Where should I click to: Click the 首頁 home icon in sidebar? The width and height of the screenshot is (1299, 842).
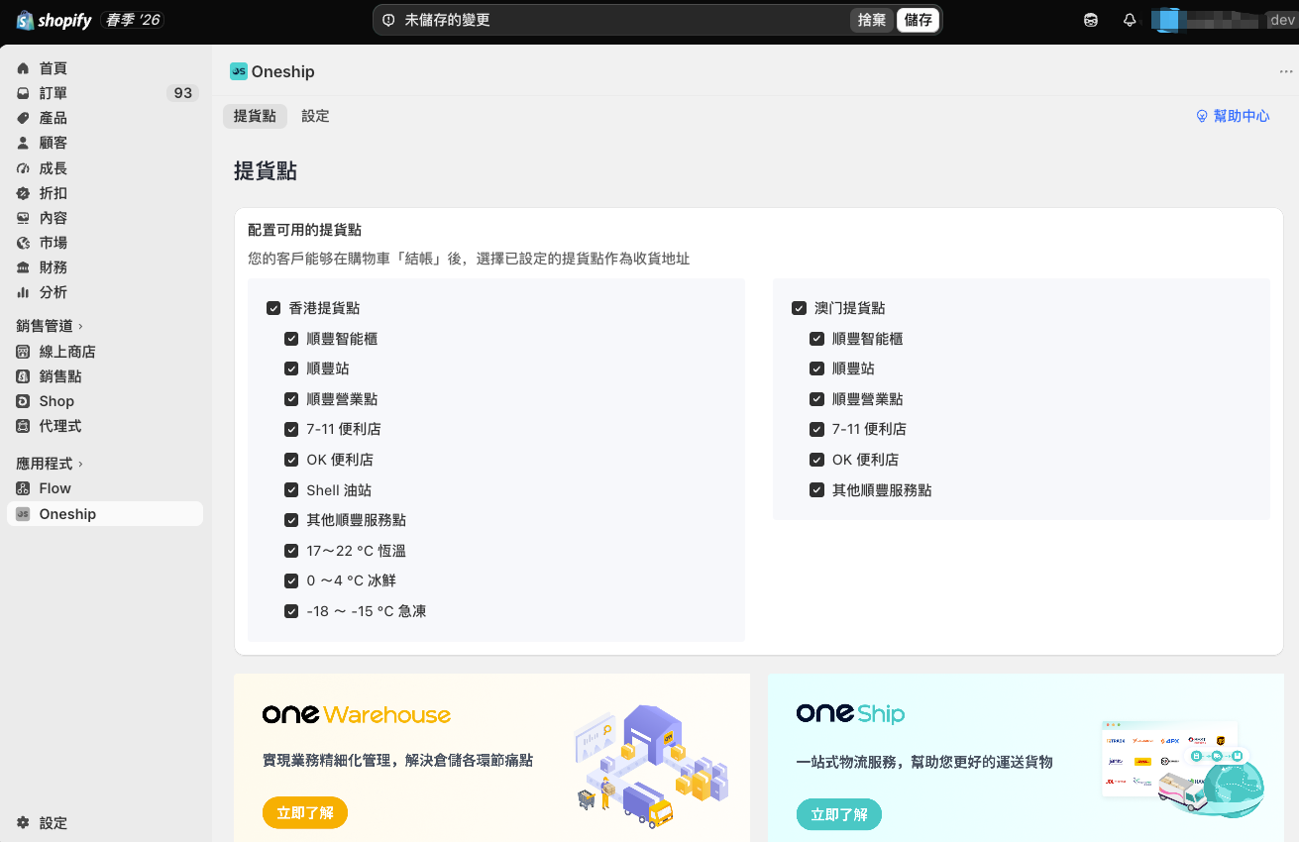(23, 68)
